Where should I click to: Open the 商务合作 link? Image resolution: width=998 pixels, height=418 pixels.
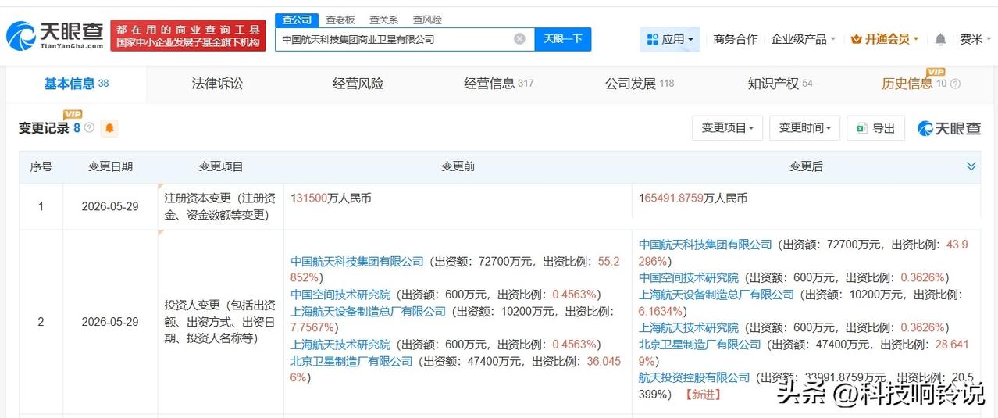click(x=735, y=39)
